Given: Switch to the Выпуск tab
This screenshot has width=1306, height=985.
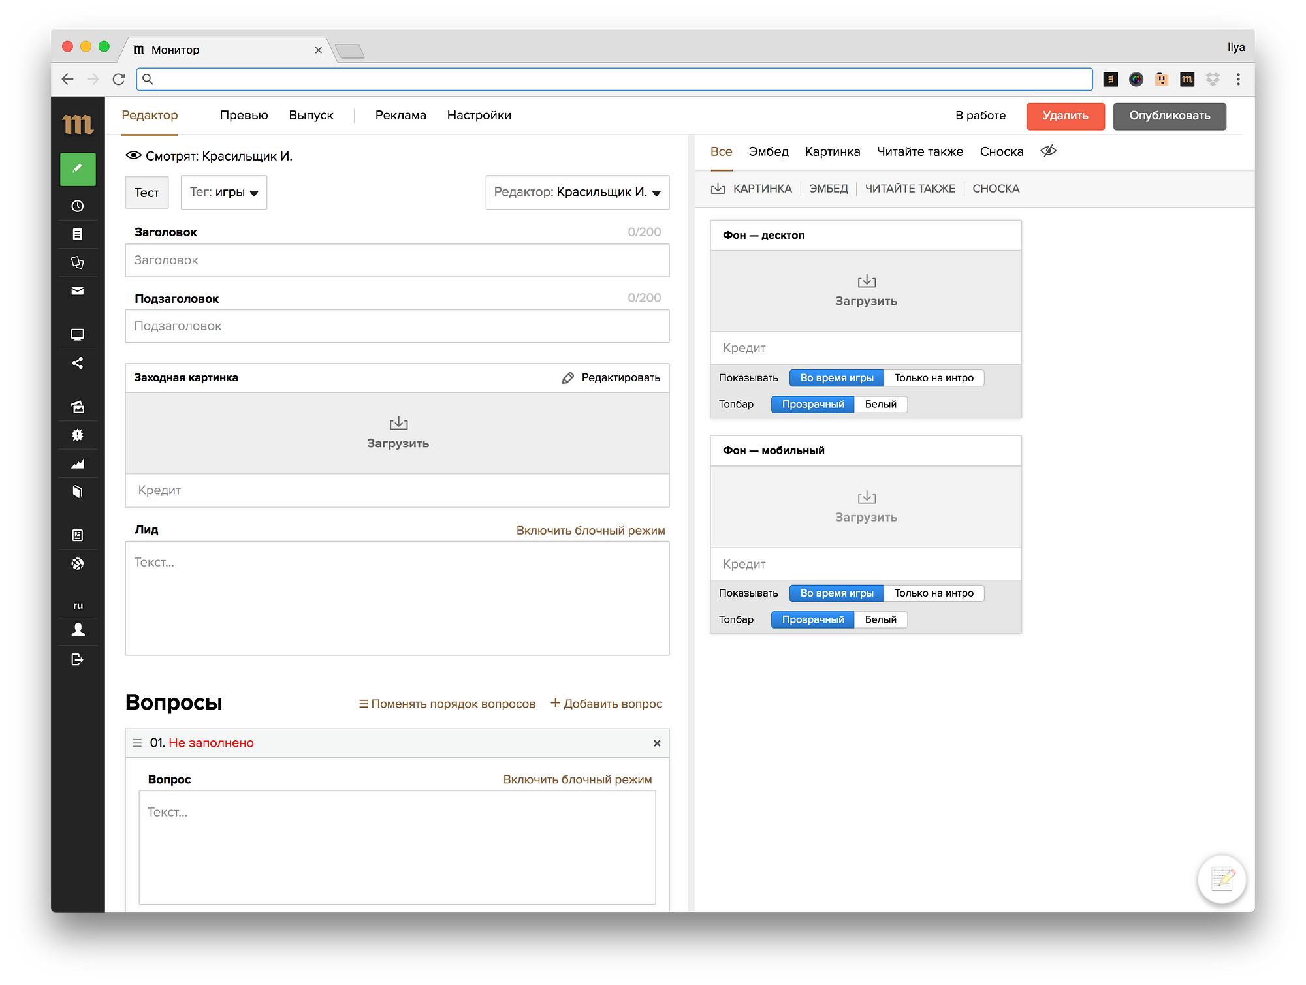Looking at the screenshot, I should pos(311,116).
